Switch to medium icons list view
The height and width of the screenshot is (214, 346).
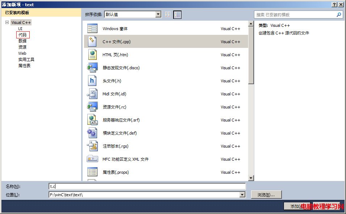point(178,15)
